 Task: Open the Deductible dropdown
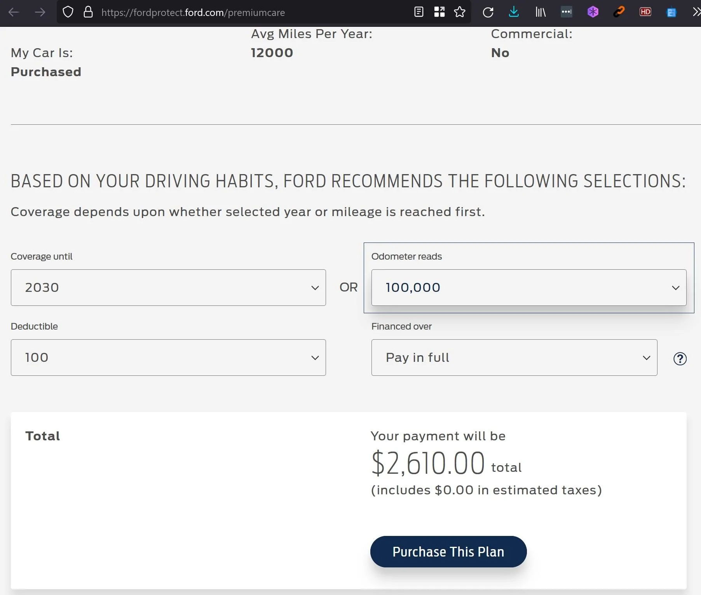pos(168,358)
